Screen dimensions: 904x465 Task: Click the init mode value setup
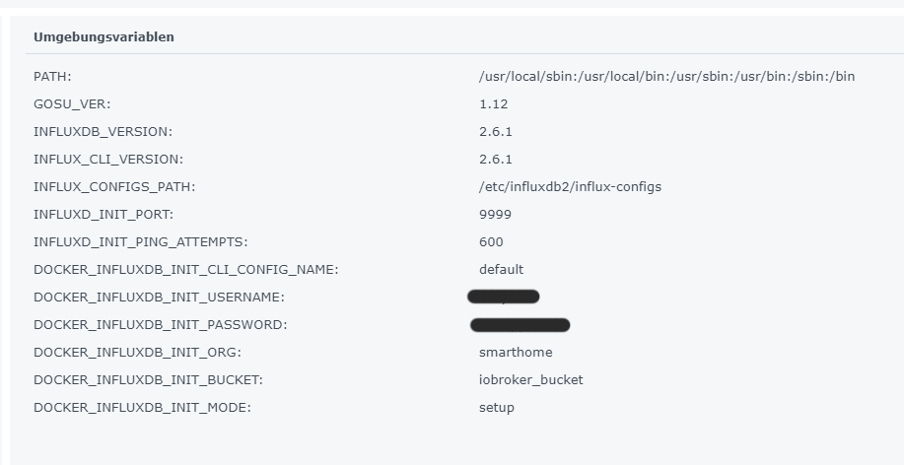(x=497, y=408)
